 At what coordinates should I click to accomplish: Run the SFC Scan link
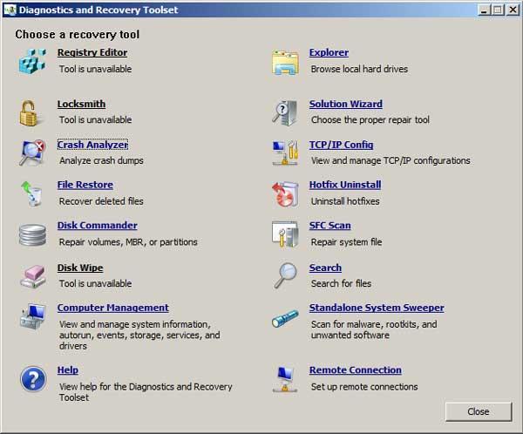tap(329, 225)
